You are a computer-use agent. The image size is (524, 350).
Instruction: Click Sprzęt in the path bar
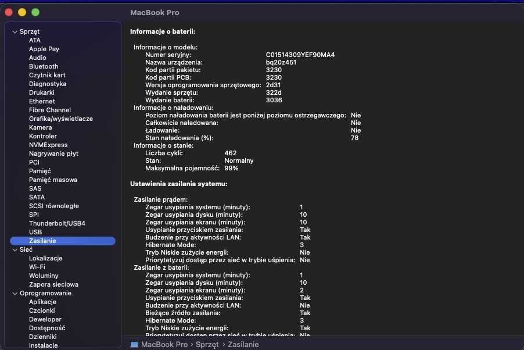point(207,345)
